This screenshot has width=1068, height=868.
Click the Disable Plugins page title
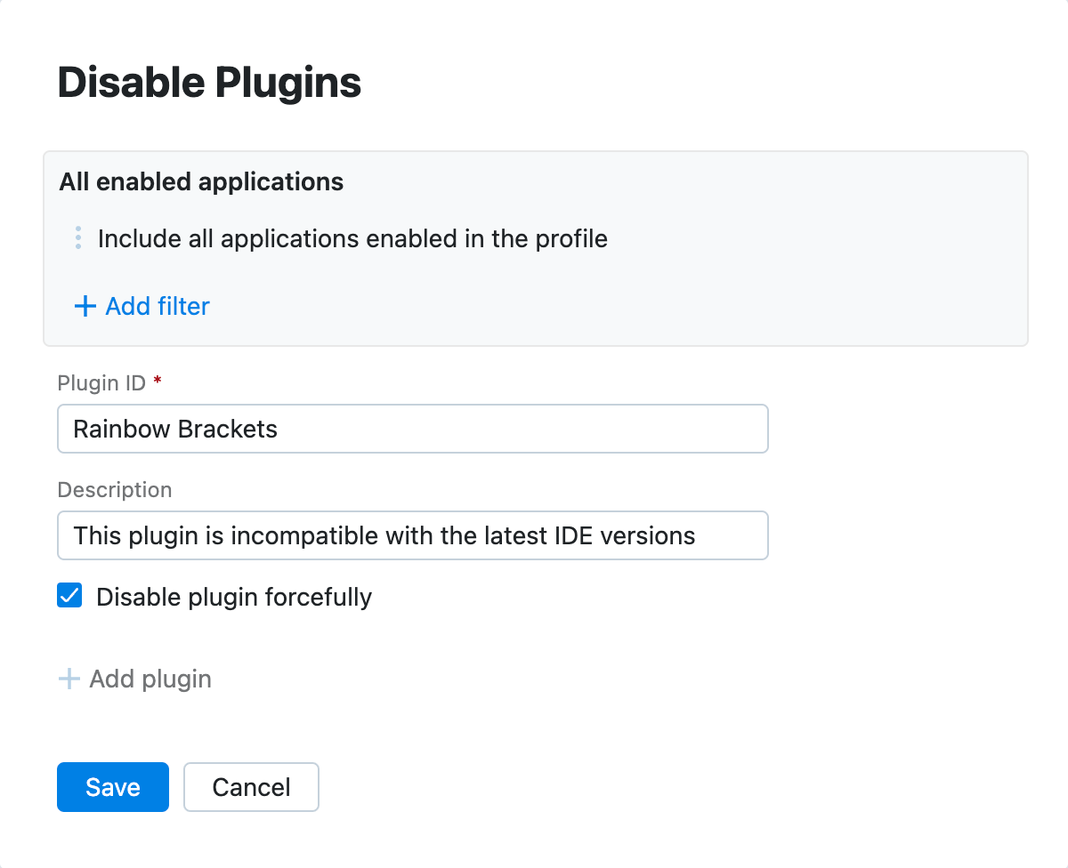coord(209,82)
